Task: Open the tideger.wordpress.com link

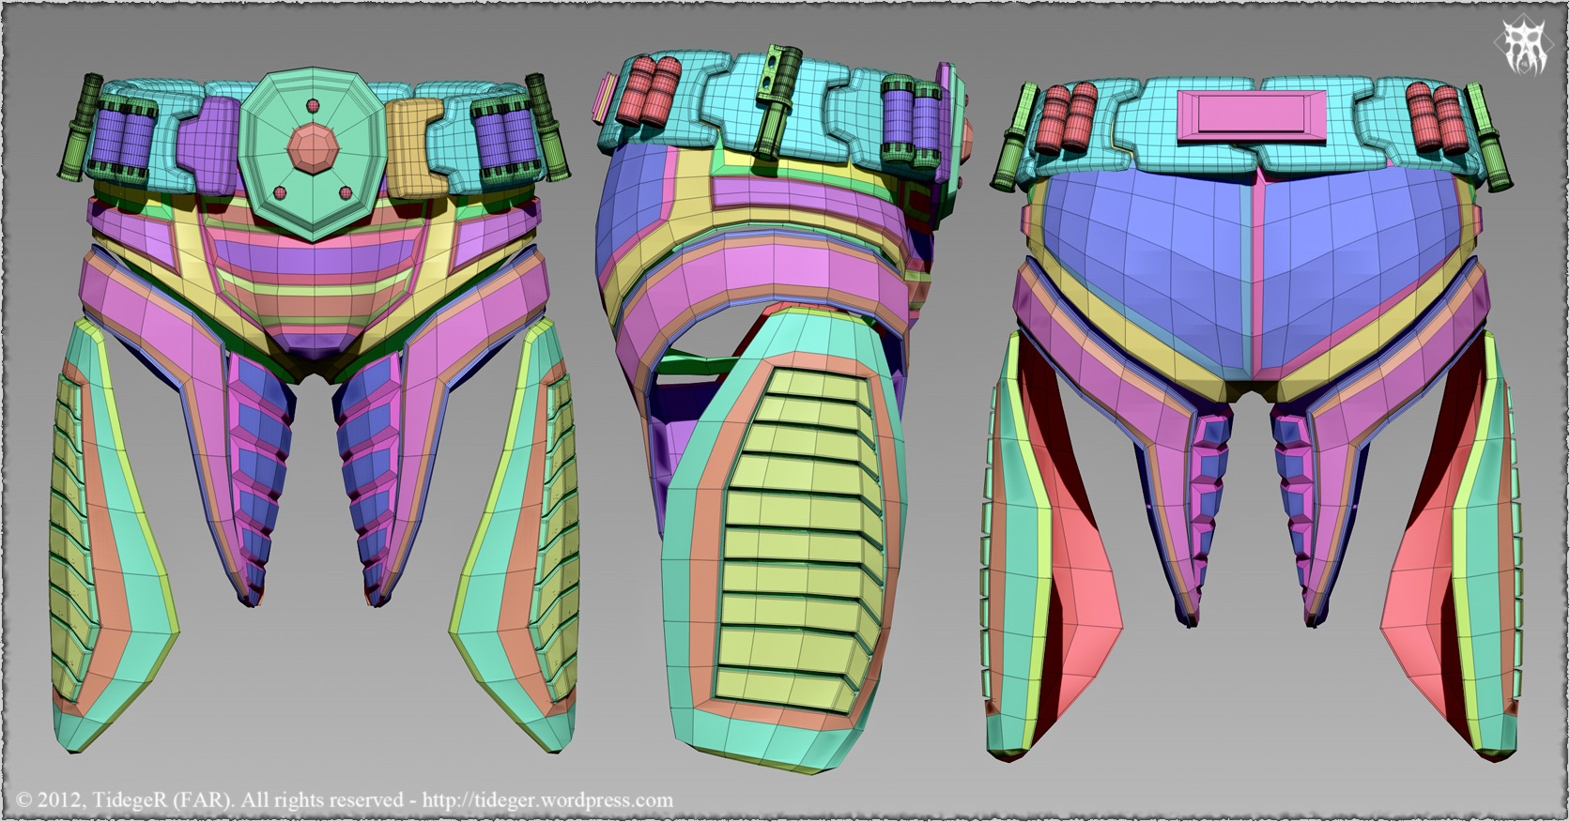Action: pyautogui.click(x=547, y=800)
